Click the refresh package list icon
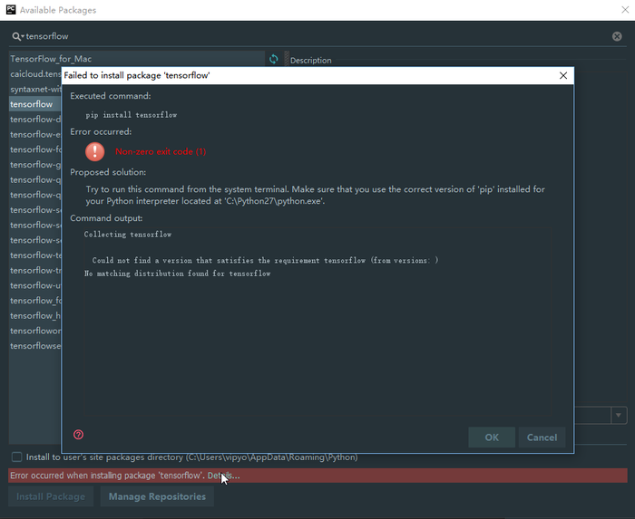Image resolution: width=635 pixels, height=519 pixels. [274, 59]
